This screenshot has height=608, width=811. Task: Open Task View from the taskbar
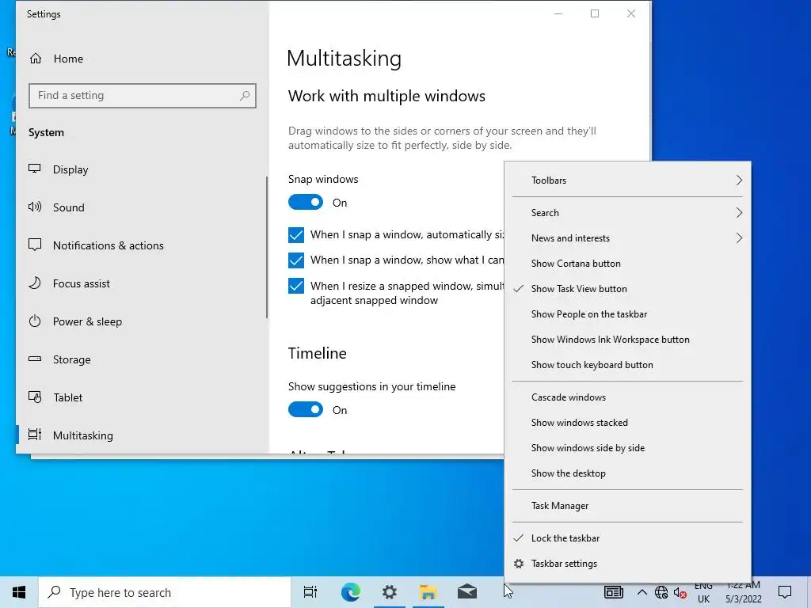coord(310,592)
